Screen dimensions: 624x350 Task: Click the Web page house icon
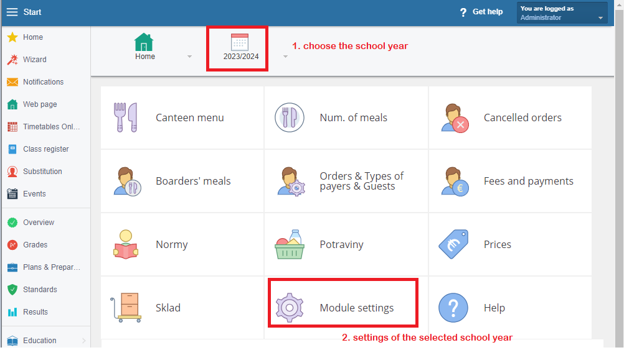12,104
